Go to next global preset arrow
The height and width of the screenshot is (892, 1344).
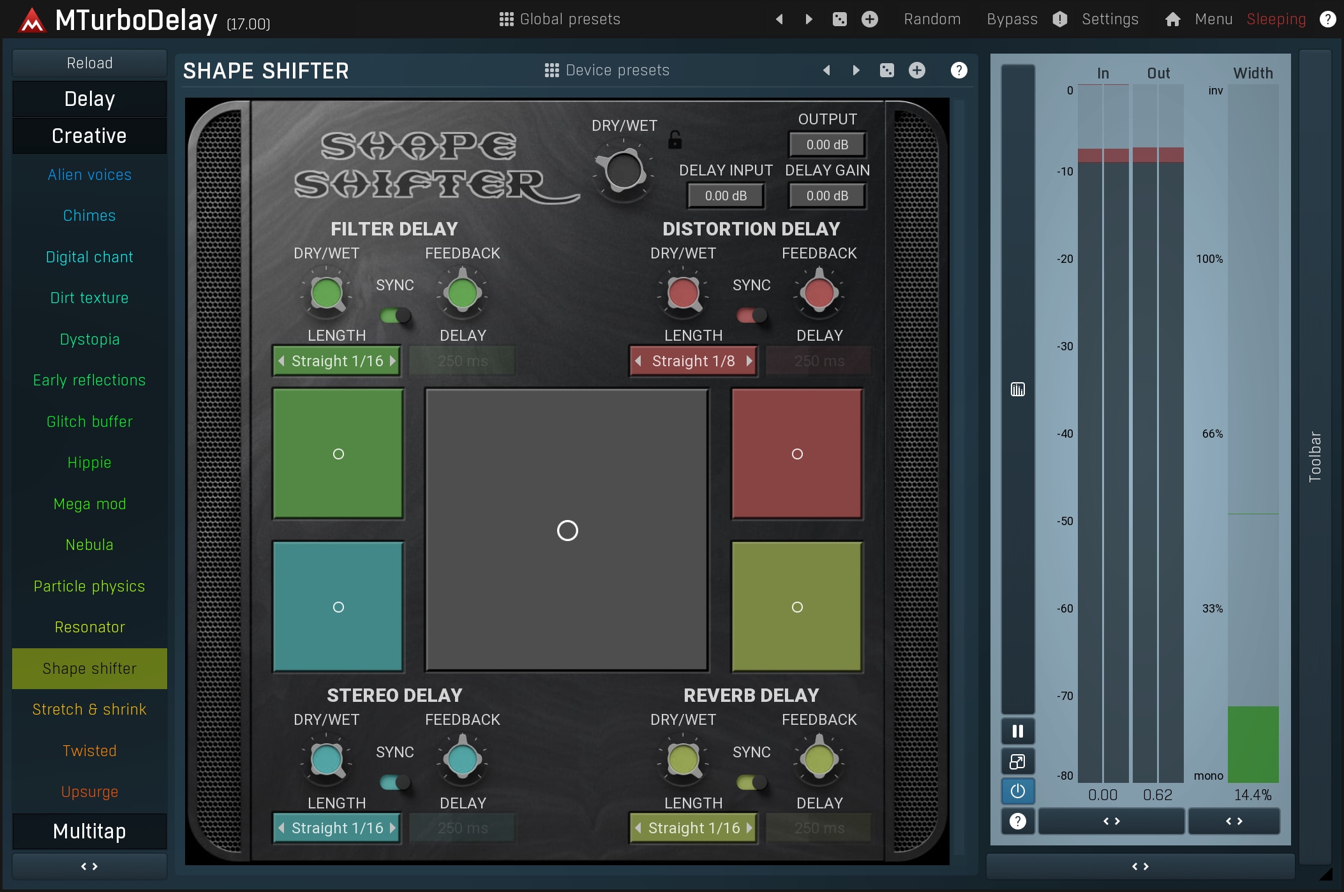point(809,19)
